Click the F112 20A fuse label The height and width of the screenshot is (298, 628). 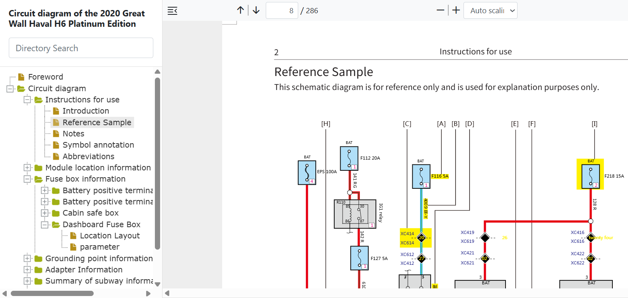370,158
